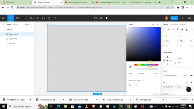
Task: Open the Hex color format dropdown
Action: pyautogui.click(x=131, y=73)
